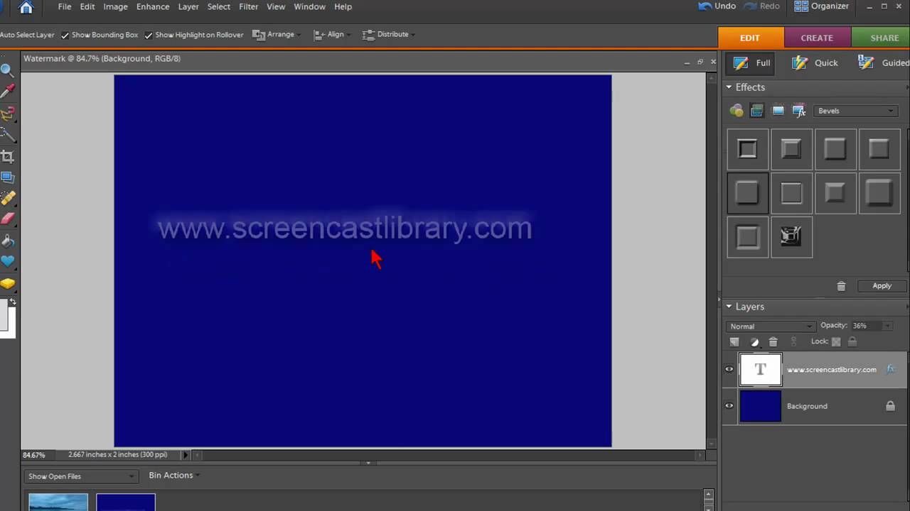Image resolution: width=910 pixels, height=511 pixels.
Task: Click the Redo button
Action: click(761, 6)
